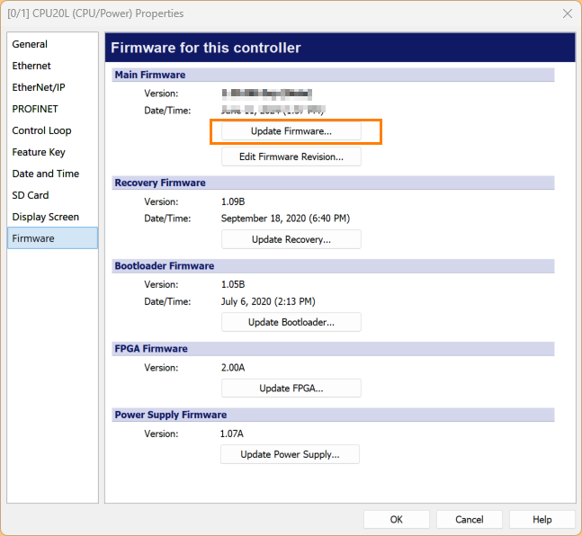Select the SD Card category

(31, 195)
